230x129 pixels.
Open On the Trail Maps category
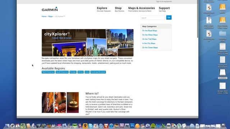click(x=149, y=39)
